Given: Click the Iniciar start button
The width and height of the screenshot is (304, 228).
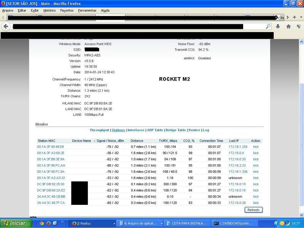Looking at the screenshot, I should click(x=16, y=223).
